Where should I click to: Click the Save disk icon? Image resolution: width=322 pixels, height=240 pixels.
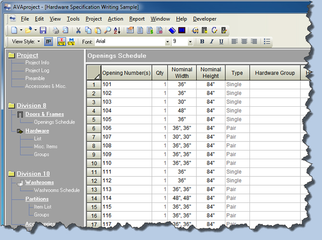[x=43, y=30]
